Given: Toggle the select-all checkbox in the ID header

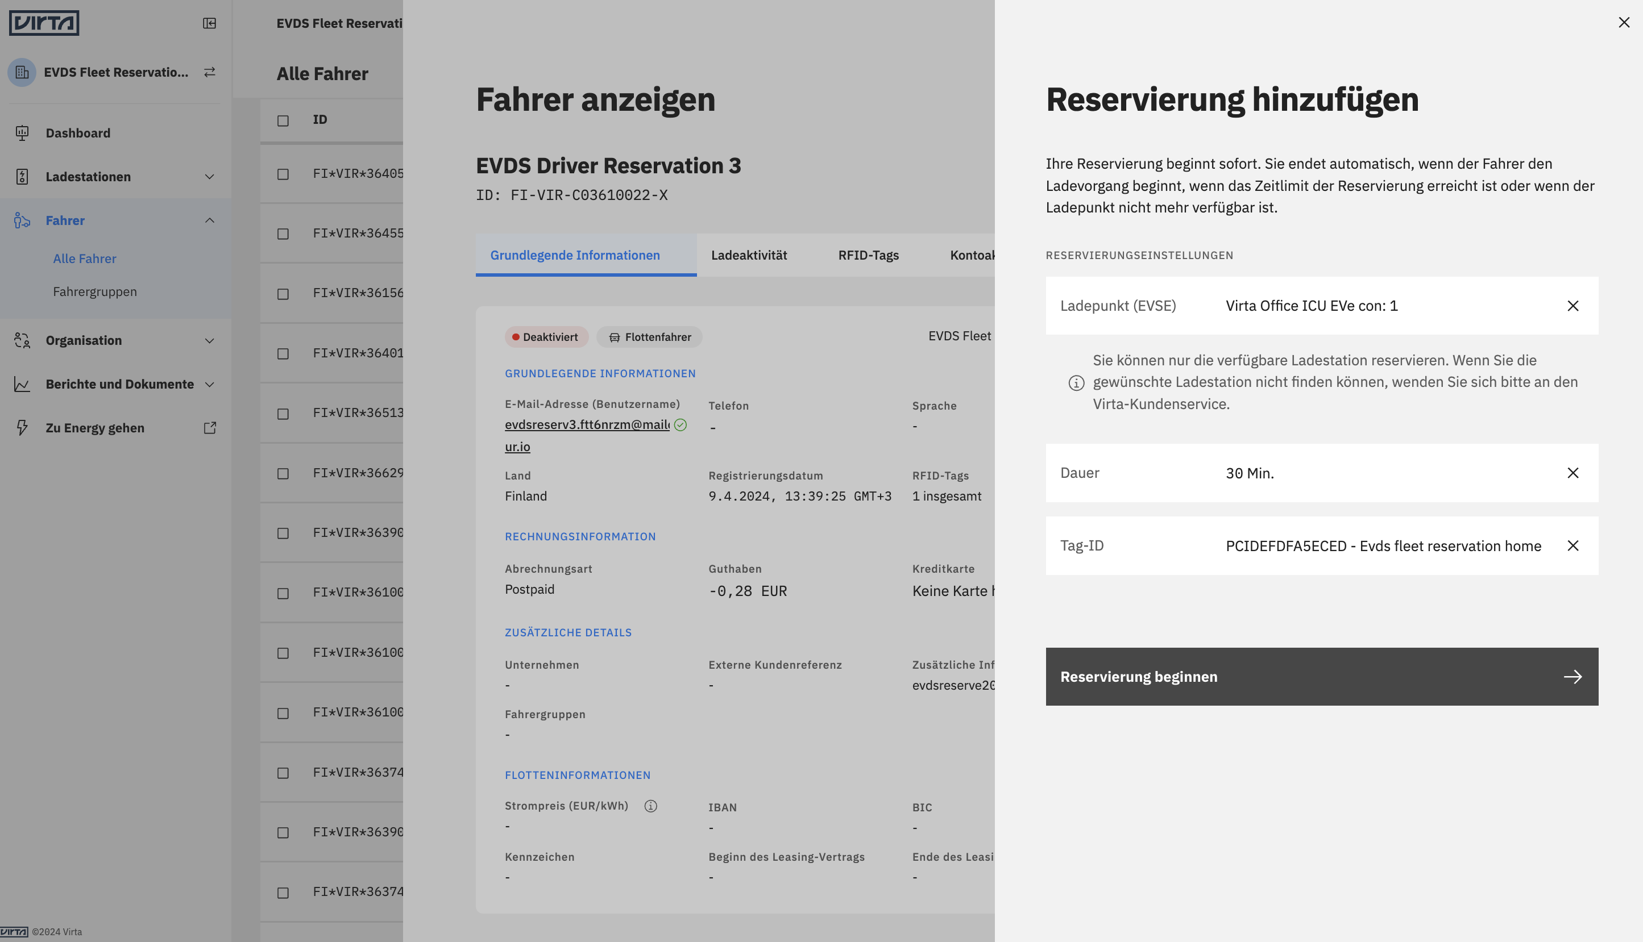Looking at the screenshot, I should pos(283,121).
